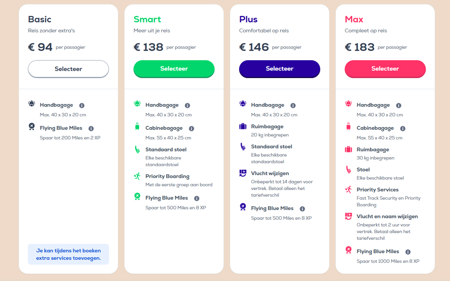The image size is (450, 281).
Task: Open Handbagage info in Smart card
Action: point(187,105)
